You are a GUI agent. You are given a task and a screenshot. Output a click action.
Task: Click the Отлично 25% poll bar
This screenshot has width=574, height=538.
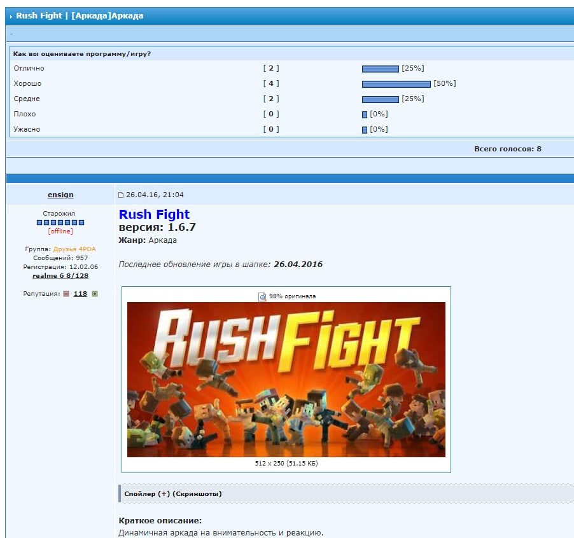[381, 69]
